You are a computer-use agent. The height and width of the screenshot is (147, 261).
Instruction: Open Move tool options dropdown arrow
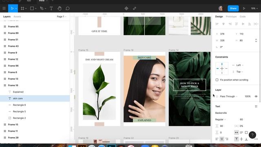click(16, 9)
